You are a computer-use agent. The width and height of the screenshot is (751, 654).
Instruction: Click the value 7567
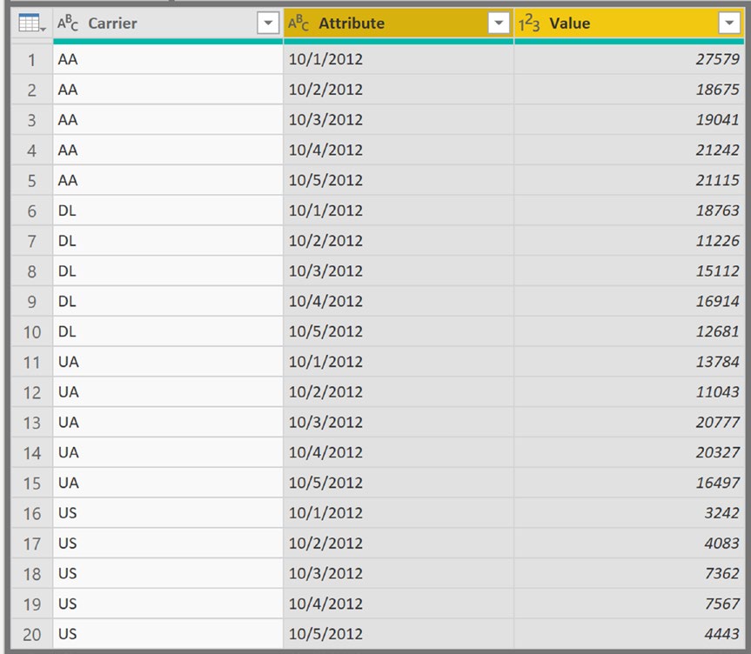629,604
